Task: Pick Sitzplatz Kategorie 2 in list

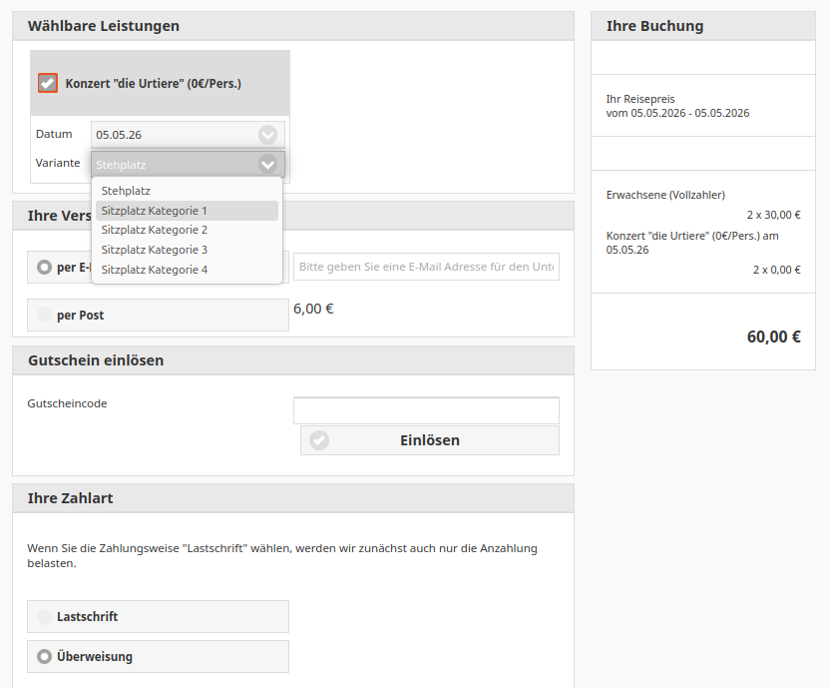Action: pos(154,230)
